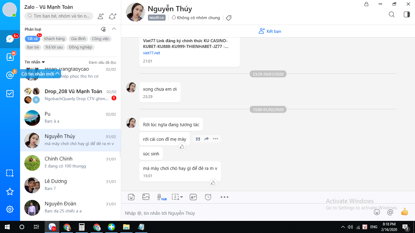415x233 pixels.
Task: Filter chats by 'Đồng nghiệp'
Action: tap(81, 47)
